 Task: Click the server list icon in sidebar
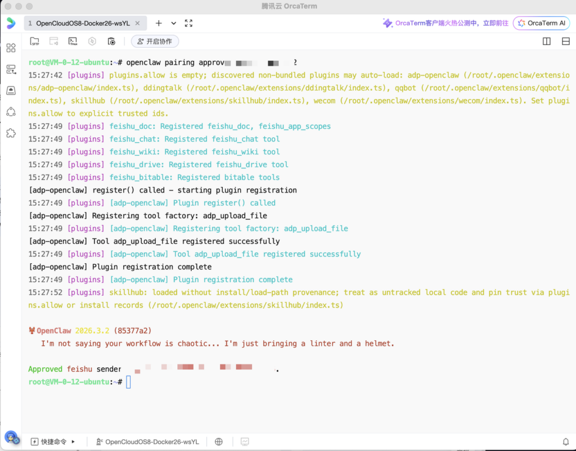[11, 69]
